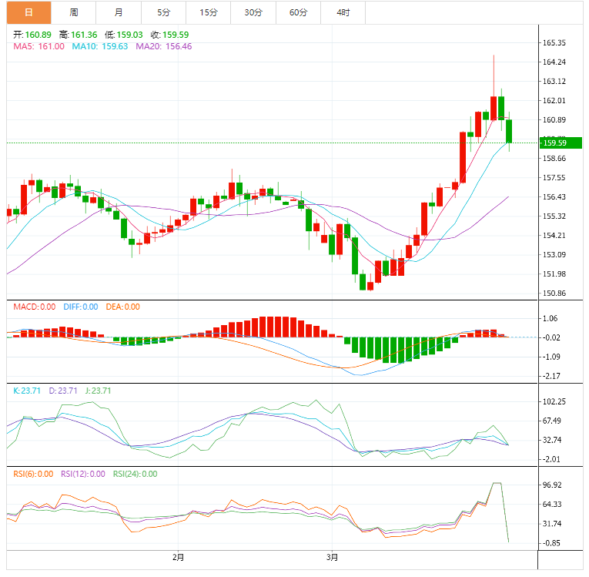Image resolution: width=589 pixels, height=577 pixels.
Task: Open the 60分 timeframe tab
Action: click(298, 12)
